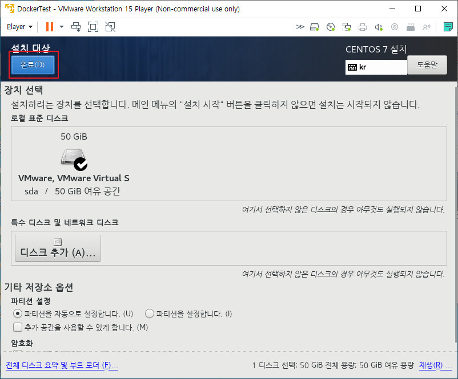Click the VMware title bar icon

click(x=10, y=9)
